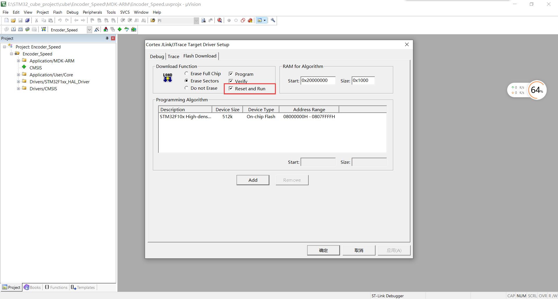Switch to the Functions panel tab
The image size is (558, 299).
(56, 287)
